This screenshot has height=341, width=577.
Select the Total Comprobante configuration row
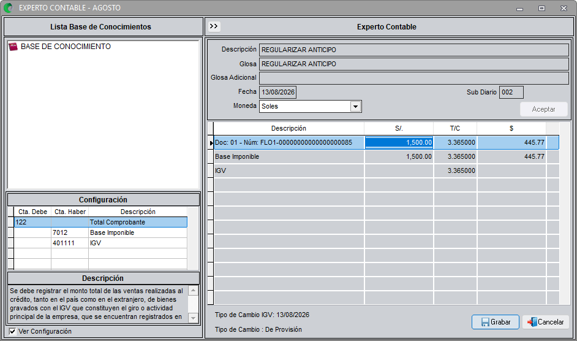pos(100,222)
